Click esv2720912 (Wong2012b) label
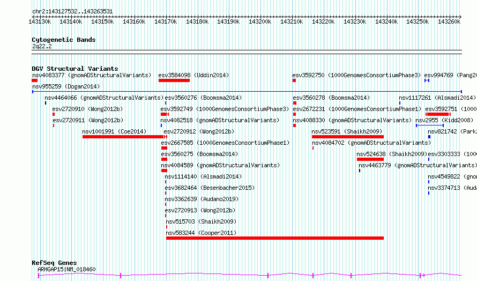The image size is (477, 281). click(199, 131)
